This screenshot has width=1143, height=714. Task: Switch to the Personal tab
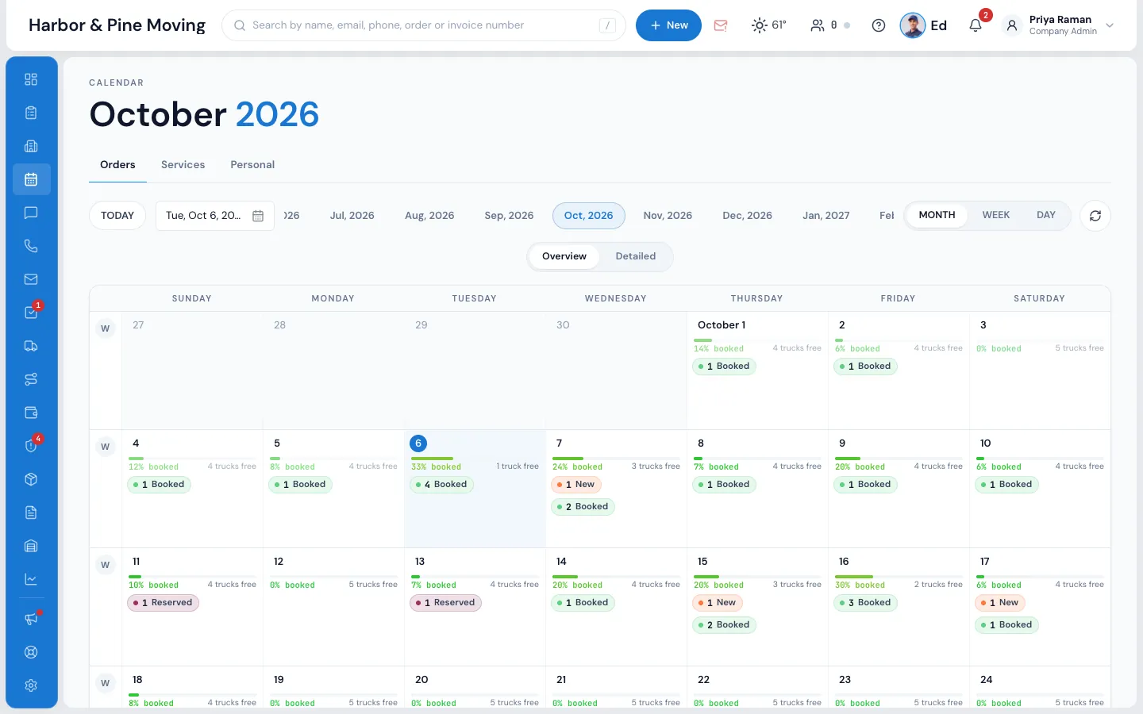[252, 165]
